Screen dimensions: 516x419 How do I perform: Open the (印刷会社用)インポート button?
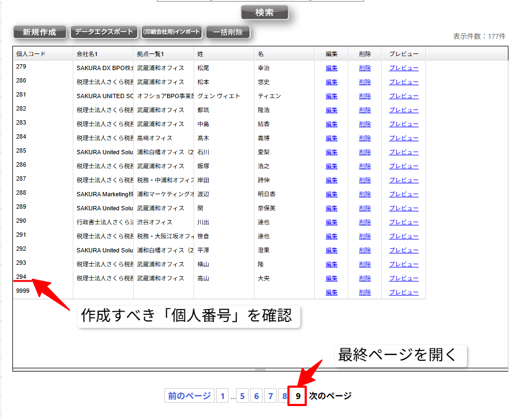tap(171, 32)
